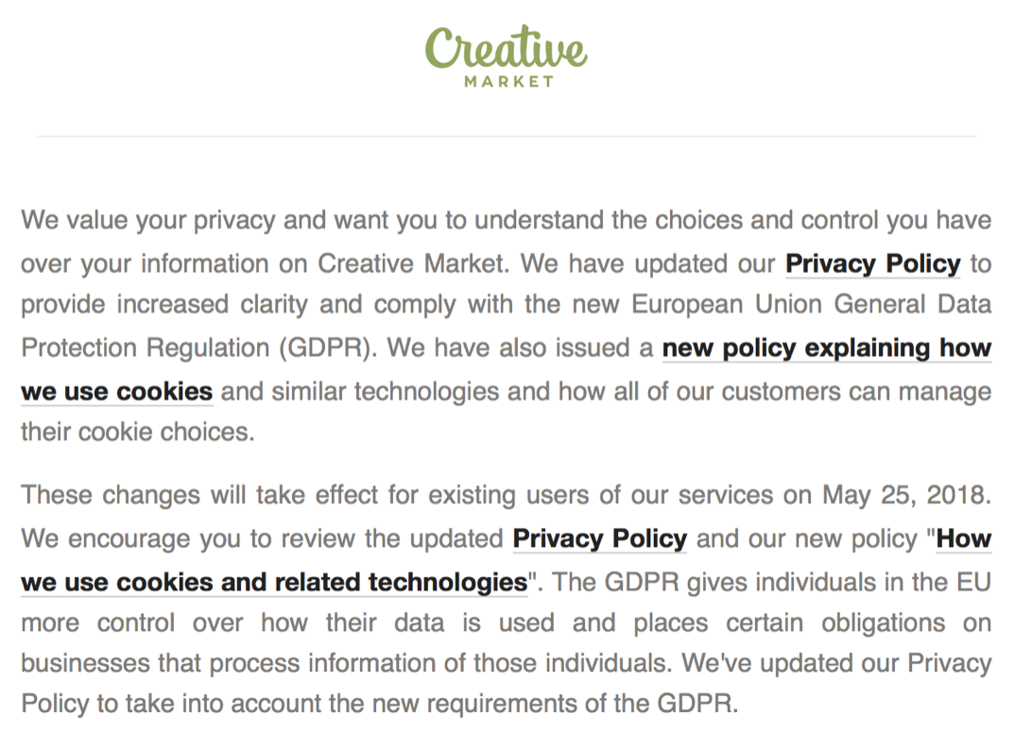1032x748 pixels.
Task: Click 'Creative Market' name within first paragraph
Action: point(411,263)
